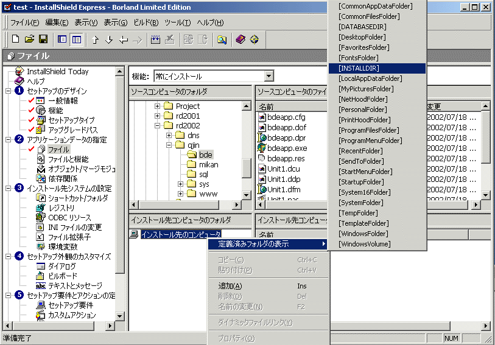Click the 一般情報 icon in the tree
This screenshot has width=495, height=345.
pos(40,101)
